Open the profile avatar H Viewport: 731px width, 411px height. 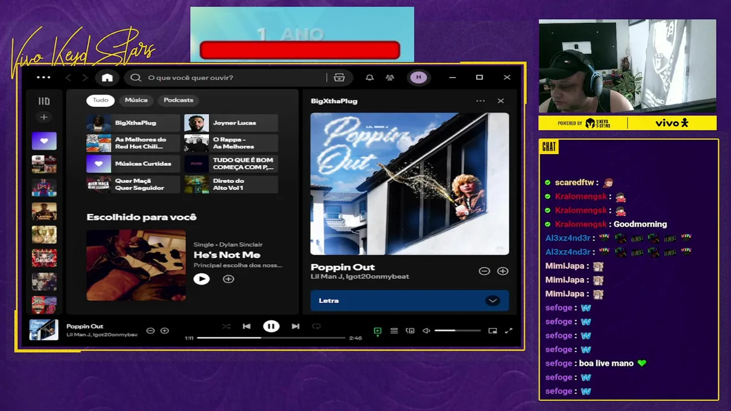pyautogui.click(x=419, y=78)
